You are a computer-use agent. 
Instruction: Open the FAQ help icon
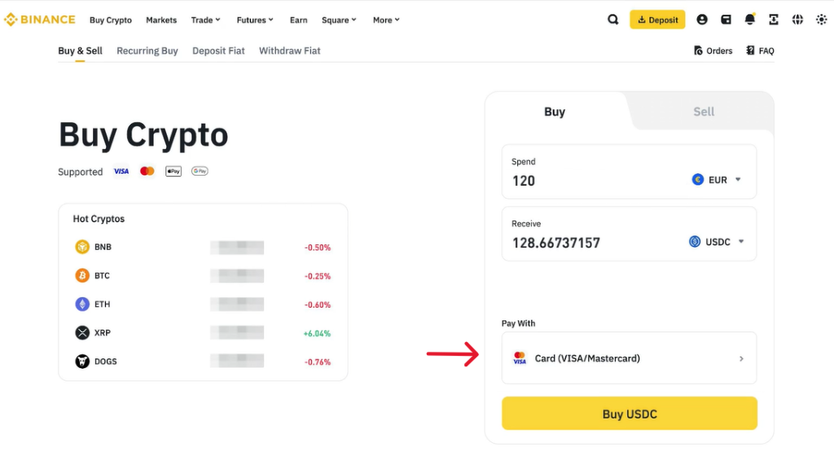(x=750, y=50)
